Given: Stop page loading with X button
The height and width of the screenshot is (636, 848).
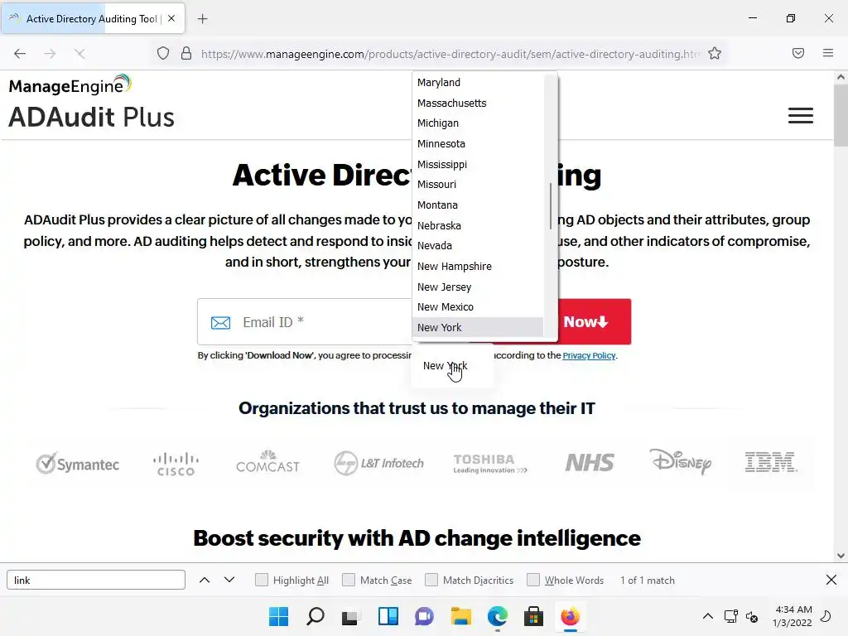Looking at the screenshot, I should tap(79, 54).
